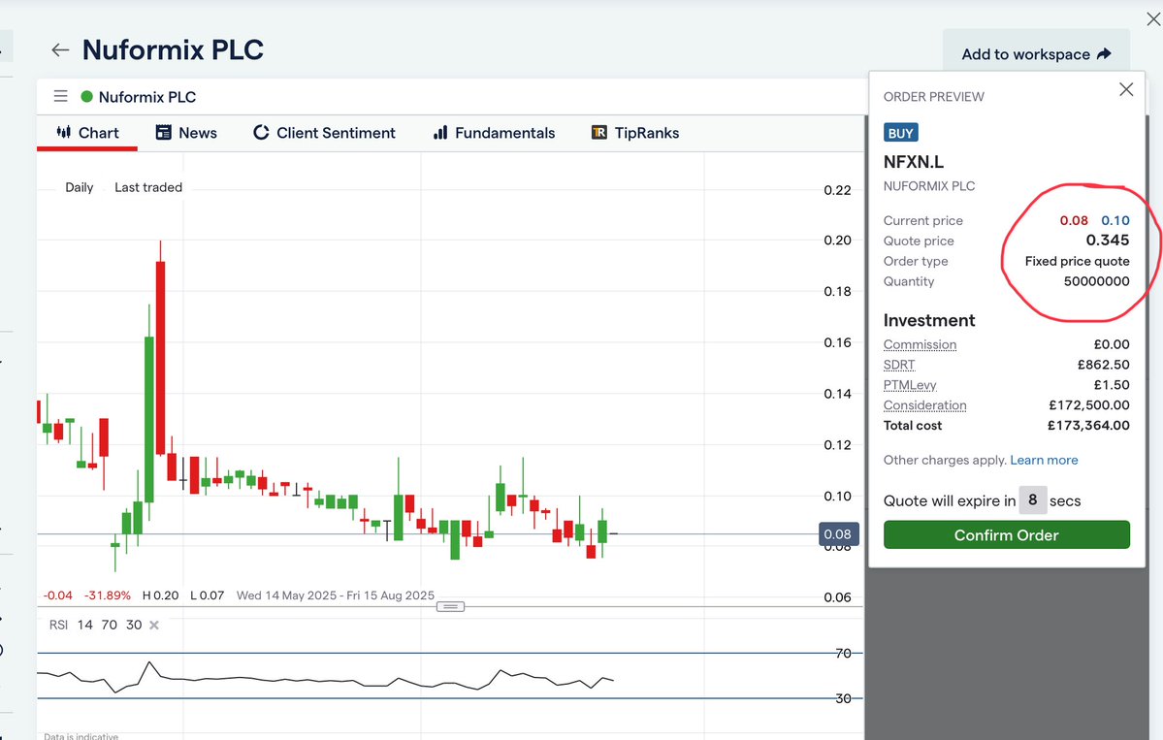Go back using the left arrow icon
The image size is (1163, 740).
60,49
